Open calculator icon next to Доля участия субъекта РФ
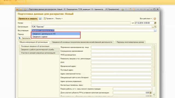Viewport: 175px width, 98px height. 151,93
